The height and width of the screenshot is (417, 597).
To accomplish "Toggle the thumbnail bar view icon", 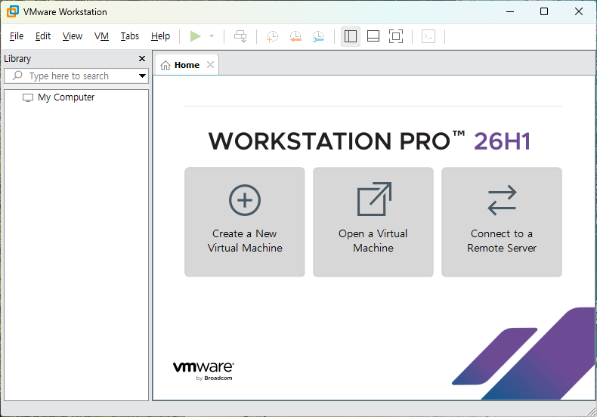I will click(373, 36).
